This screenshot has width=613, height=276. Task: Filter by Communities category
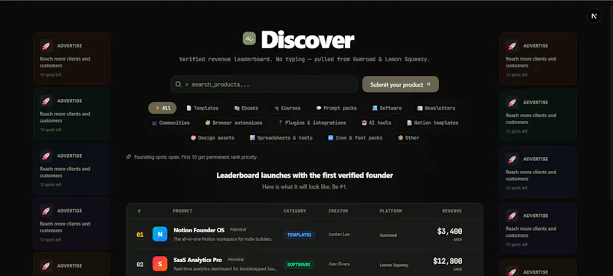click(x=170, y=123)
